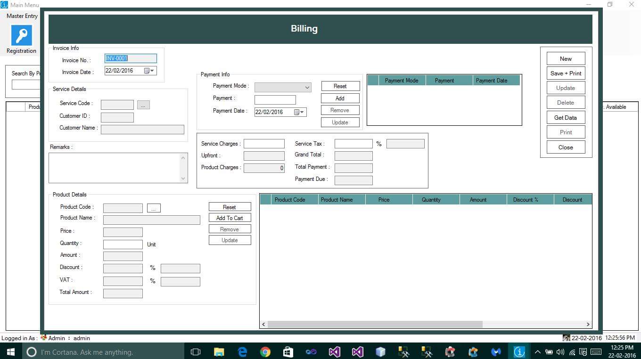Open the Payment Mode dropdown

(x=308, y=88)
